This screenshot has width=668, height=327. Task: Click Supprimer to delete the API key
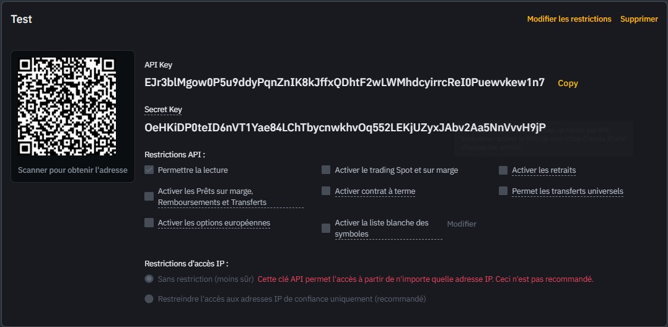[639, 19]
